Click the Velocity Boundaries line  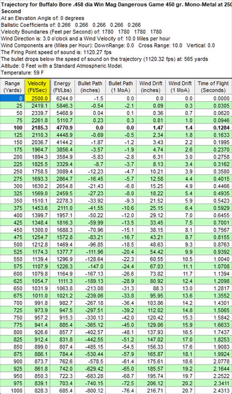pos(81,32)
